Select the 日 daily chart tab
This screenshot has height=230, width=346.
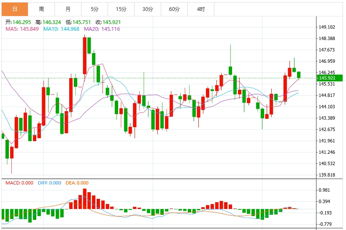click(x=15, y=9)
